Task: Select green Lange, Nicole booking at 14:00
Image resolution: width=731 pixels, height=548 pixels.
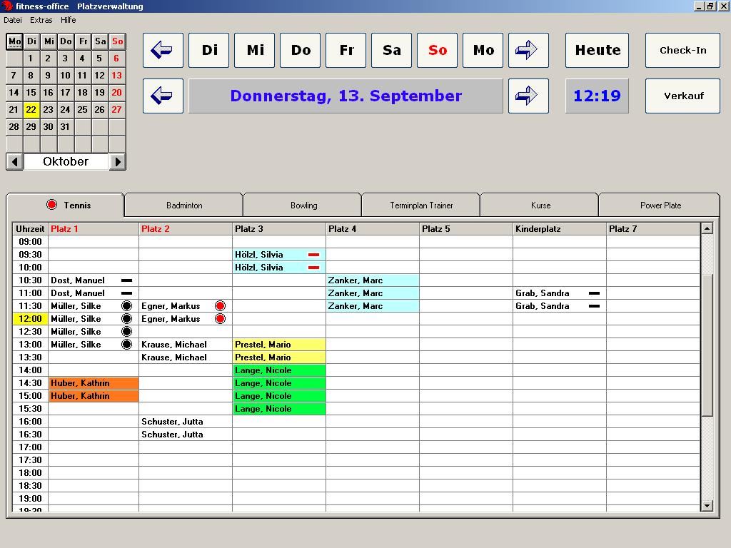Action: [x=279, y=370]
